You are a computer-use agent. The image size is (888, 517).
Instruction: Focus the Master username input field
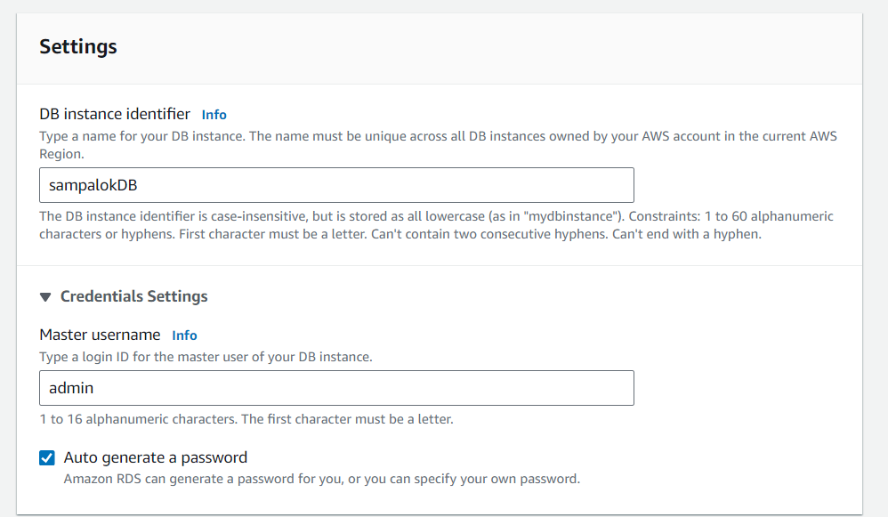(x=336, y=388)
